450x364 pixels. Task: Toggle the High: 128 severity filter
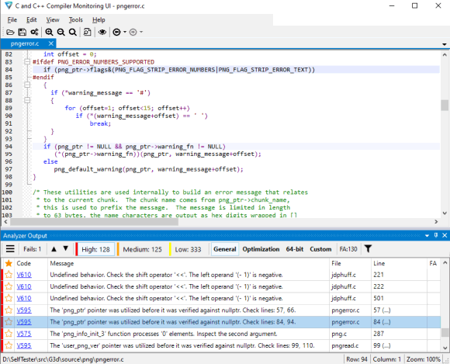click(x=95, y=249)
